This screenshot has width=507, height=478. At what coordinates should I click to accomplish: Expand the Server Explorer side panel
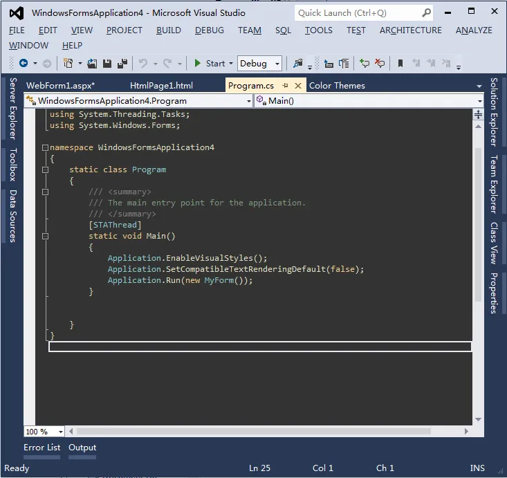tap(12, 109)
